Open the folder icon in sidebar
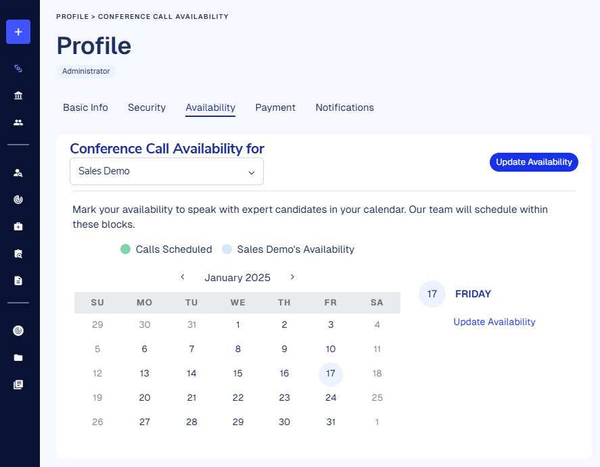The height and width of the screenshot is (467, 600). point(18,358)
